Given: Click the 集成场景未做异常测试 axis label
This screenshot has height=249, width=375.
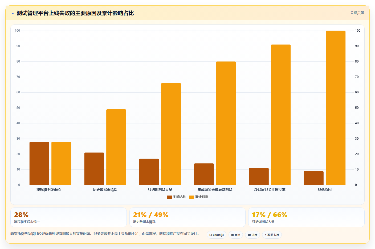Looking at the screenshot, I should [215, 190].
